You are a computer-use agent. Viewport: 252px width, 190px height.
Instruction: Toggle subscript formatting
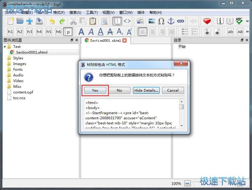point(120,32)
